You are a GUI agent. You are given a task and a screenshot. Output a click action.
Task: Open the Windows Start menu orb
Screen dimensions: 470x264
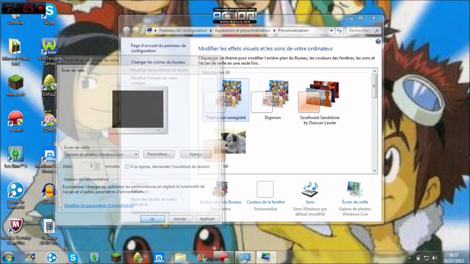coord(8,257)
